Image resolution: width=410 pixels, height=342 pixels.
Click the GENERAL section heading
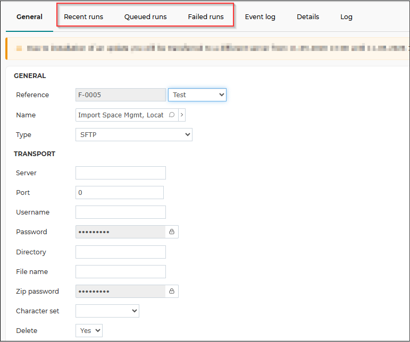click(30, 76)
